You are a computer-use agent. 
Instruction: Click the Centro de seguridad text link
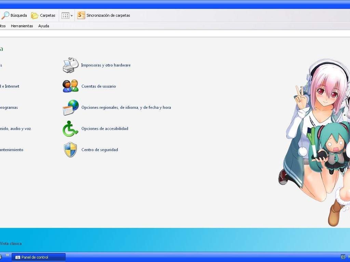(99, 150)
